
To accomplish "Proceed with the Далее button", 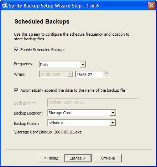I will pos(78,158).
